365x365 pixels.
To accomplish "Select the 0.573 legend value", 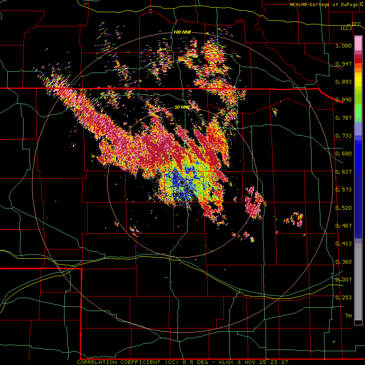I will (344, 190).
